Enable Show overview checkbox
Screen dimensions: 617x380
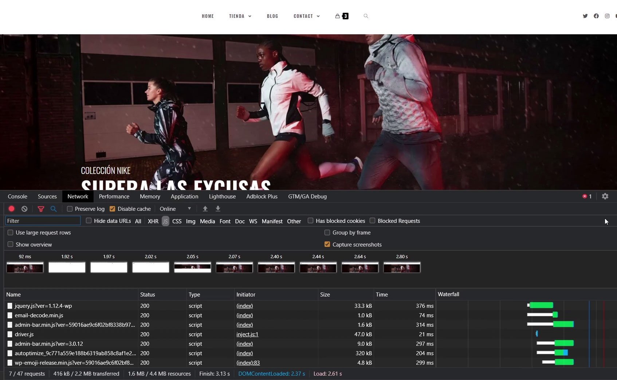[x=10, y=244]
